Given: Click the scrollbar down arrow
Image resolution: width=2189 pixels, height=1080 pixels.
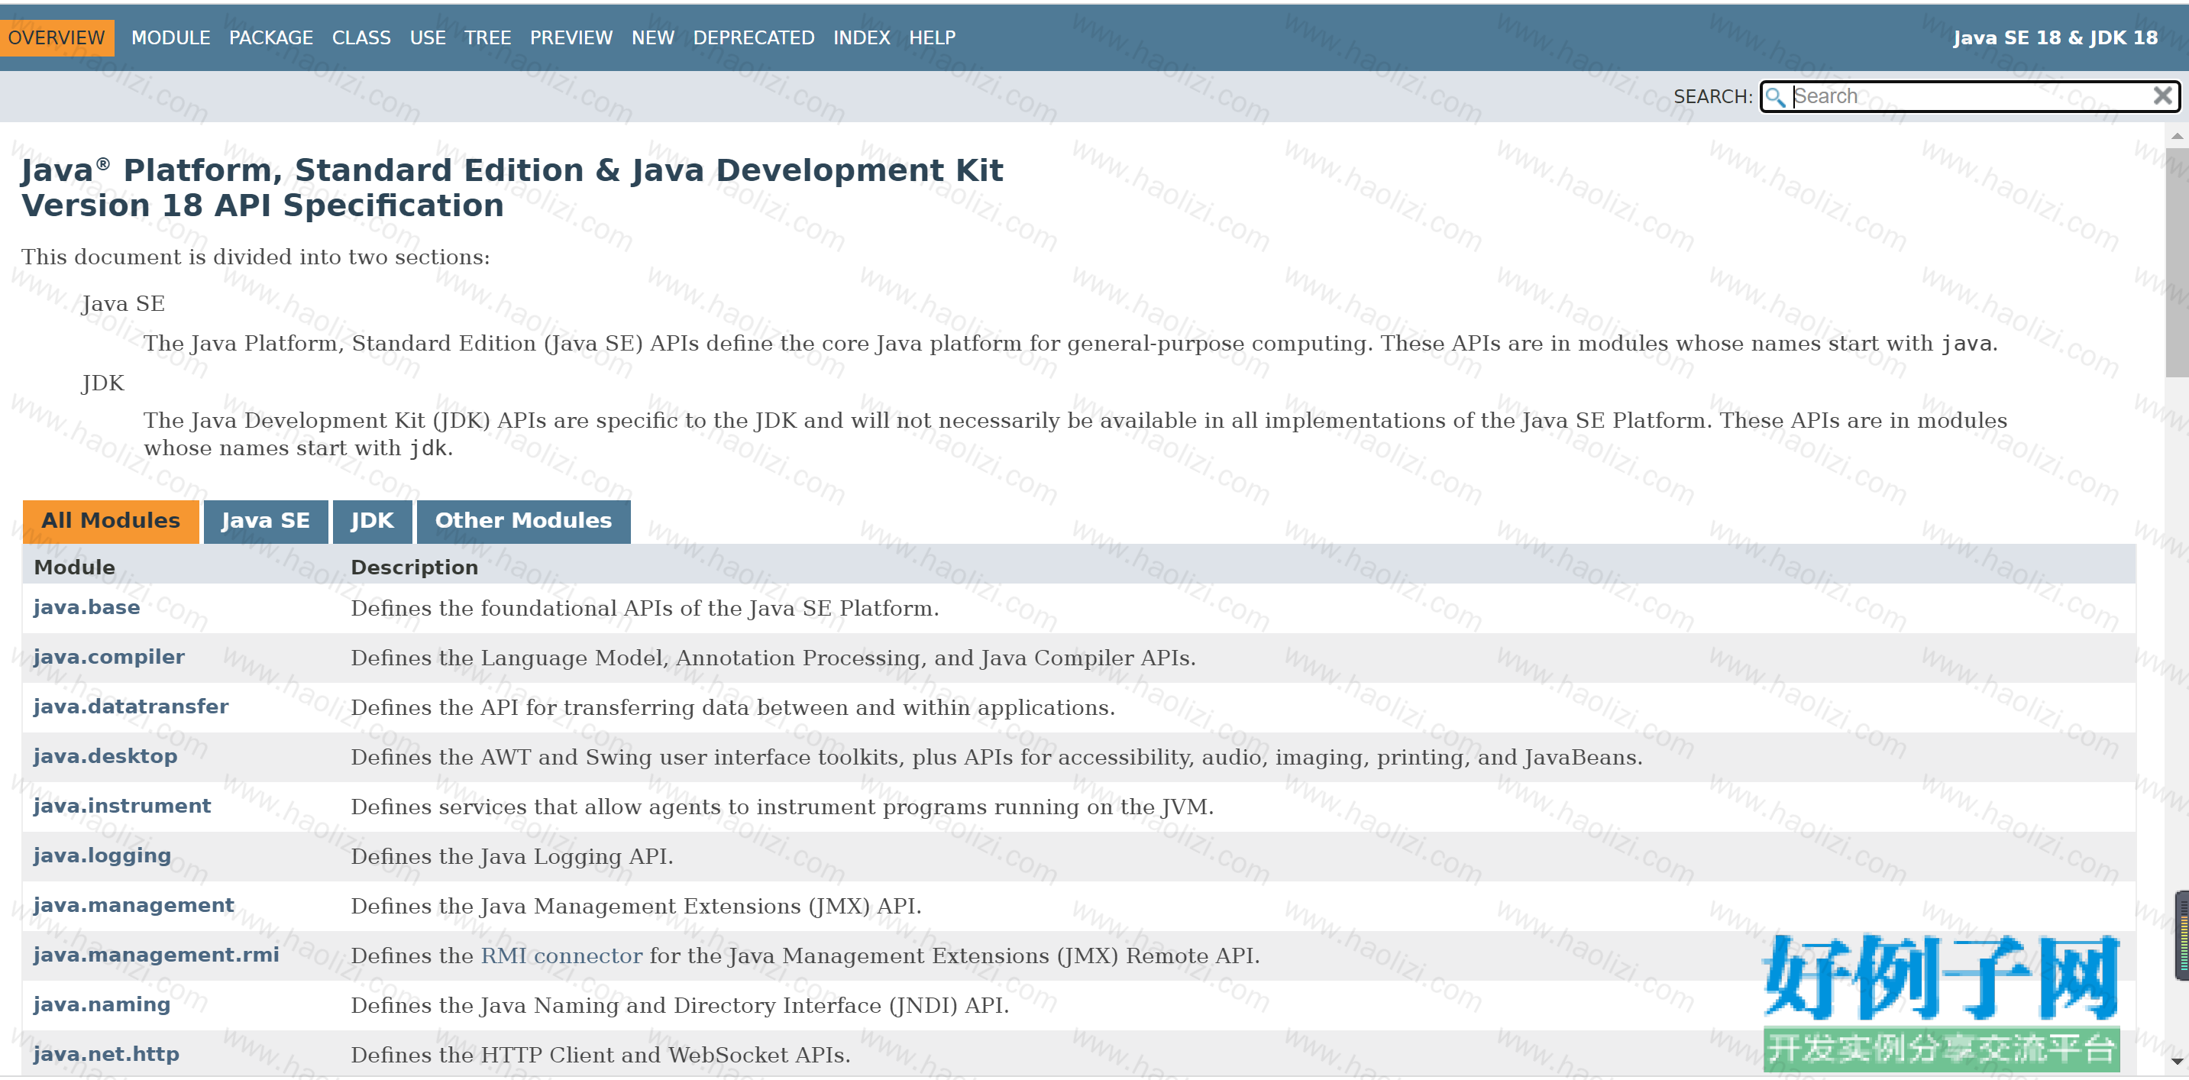Looking at the screenshot, I should 2176,1062.
